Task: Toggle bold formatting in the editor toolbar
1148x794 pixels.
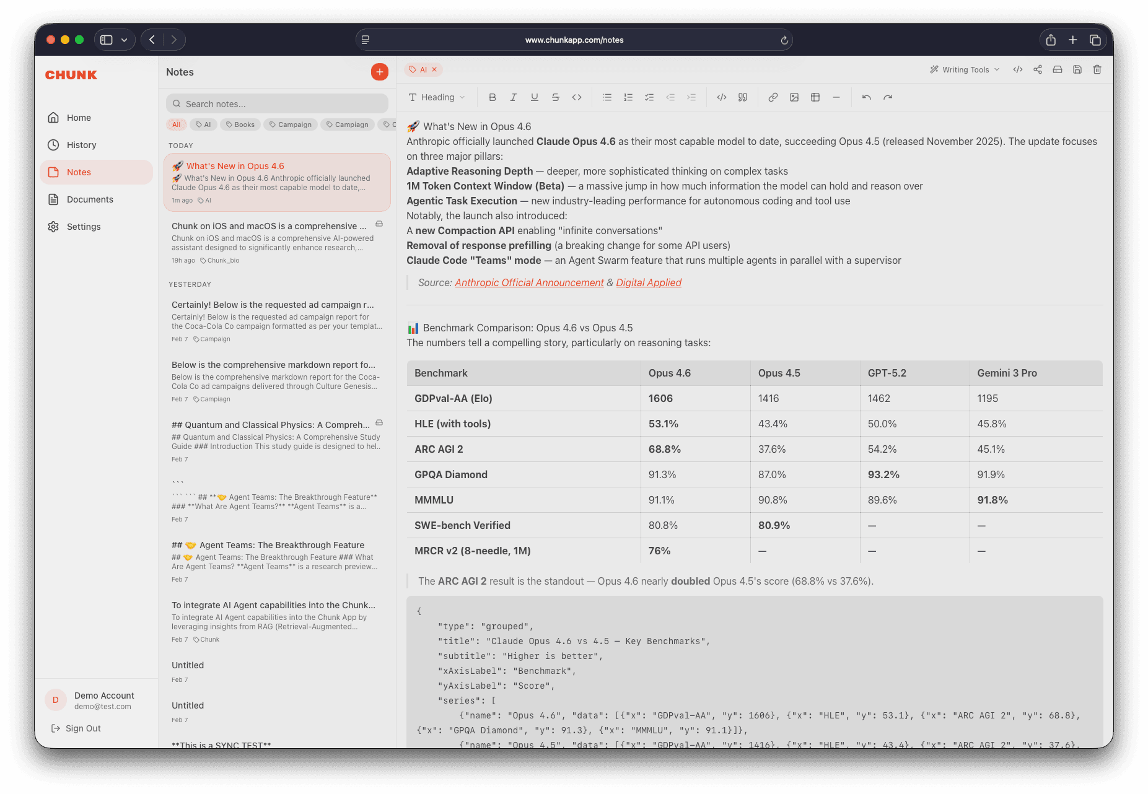Action: tap(493, 97)
